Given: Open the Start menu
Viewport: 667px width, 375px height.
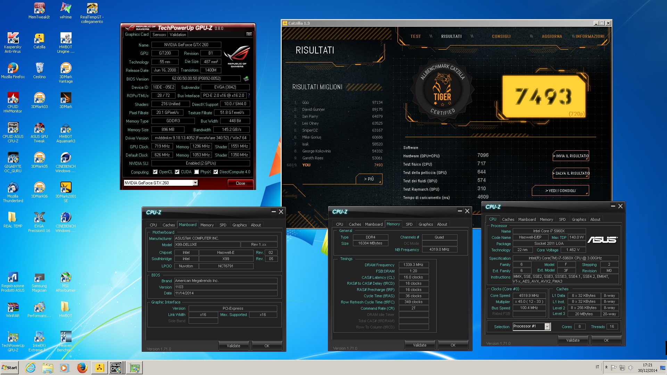Looking at the screenshot, I should [x=9, y=368].
